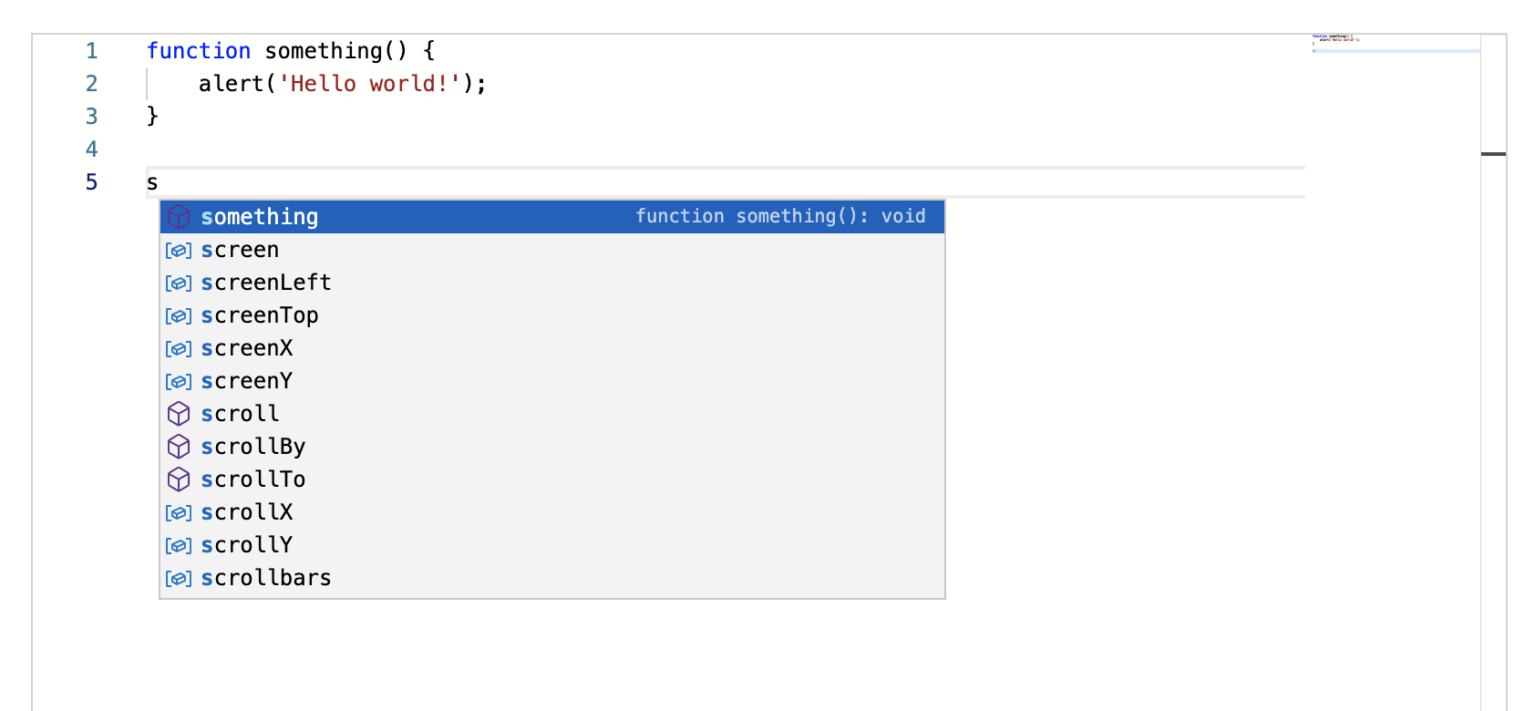1535x711 pixels.
Task: Choose the screenY autocomplete entry
Action: click(x=248, y=381)
